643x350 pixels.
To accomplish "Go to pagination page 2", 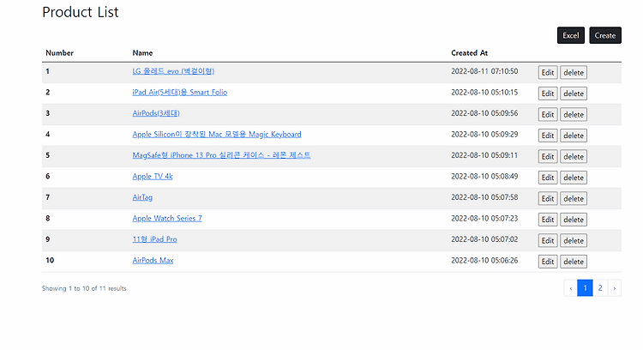I will [x=600, y=288].
